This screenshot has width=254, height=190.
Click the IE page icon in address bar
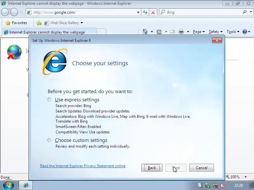coord(29,12)
